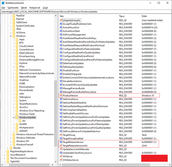This screenshot has height=167, width=172.
Task: Click the AU subkey folder icon
Action: coord(20,121)
